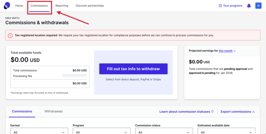Image resolution: width=266 pixels, height=134 pixels.
Task: Click Fill out tax info to withdraw
Action: point(133,69)
